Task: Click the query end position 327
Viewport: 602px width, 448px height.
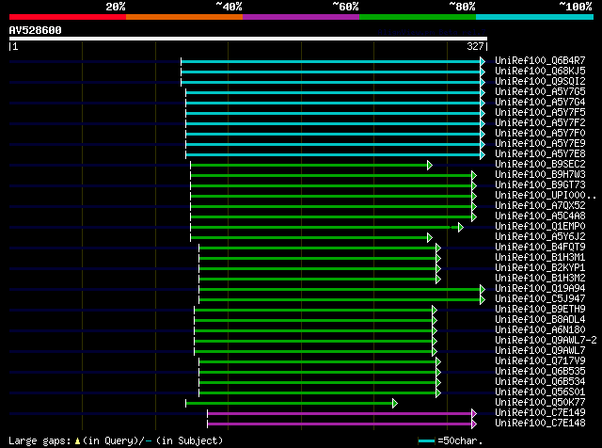Action: 475,46
